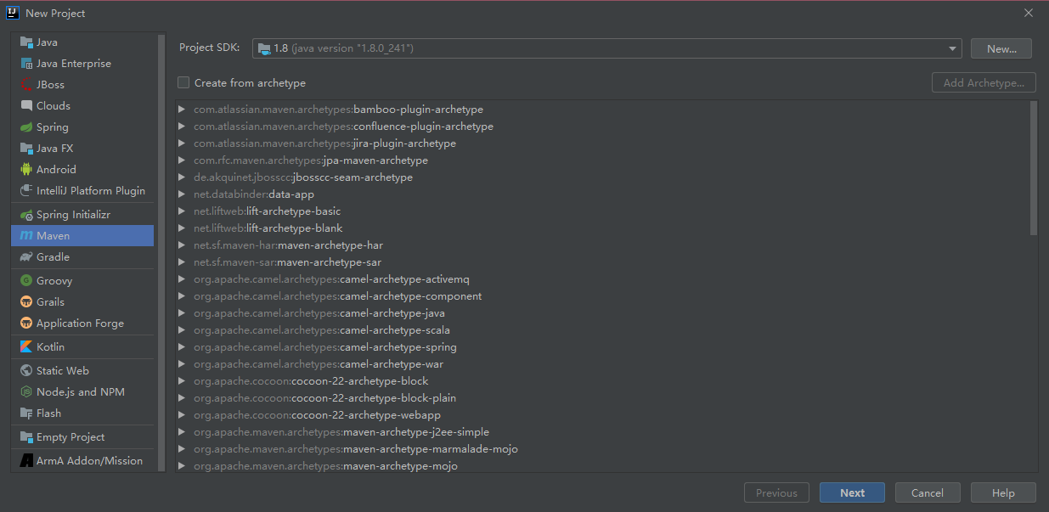Select the Kotlin logo icon
Screen dimensions: 1049x512
26,347
